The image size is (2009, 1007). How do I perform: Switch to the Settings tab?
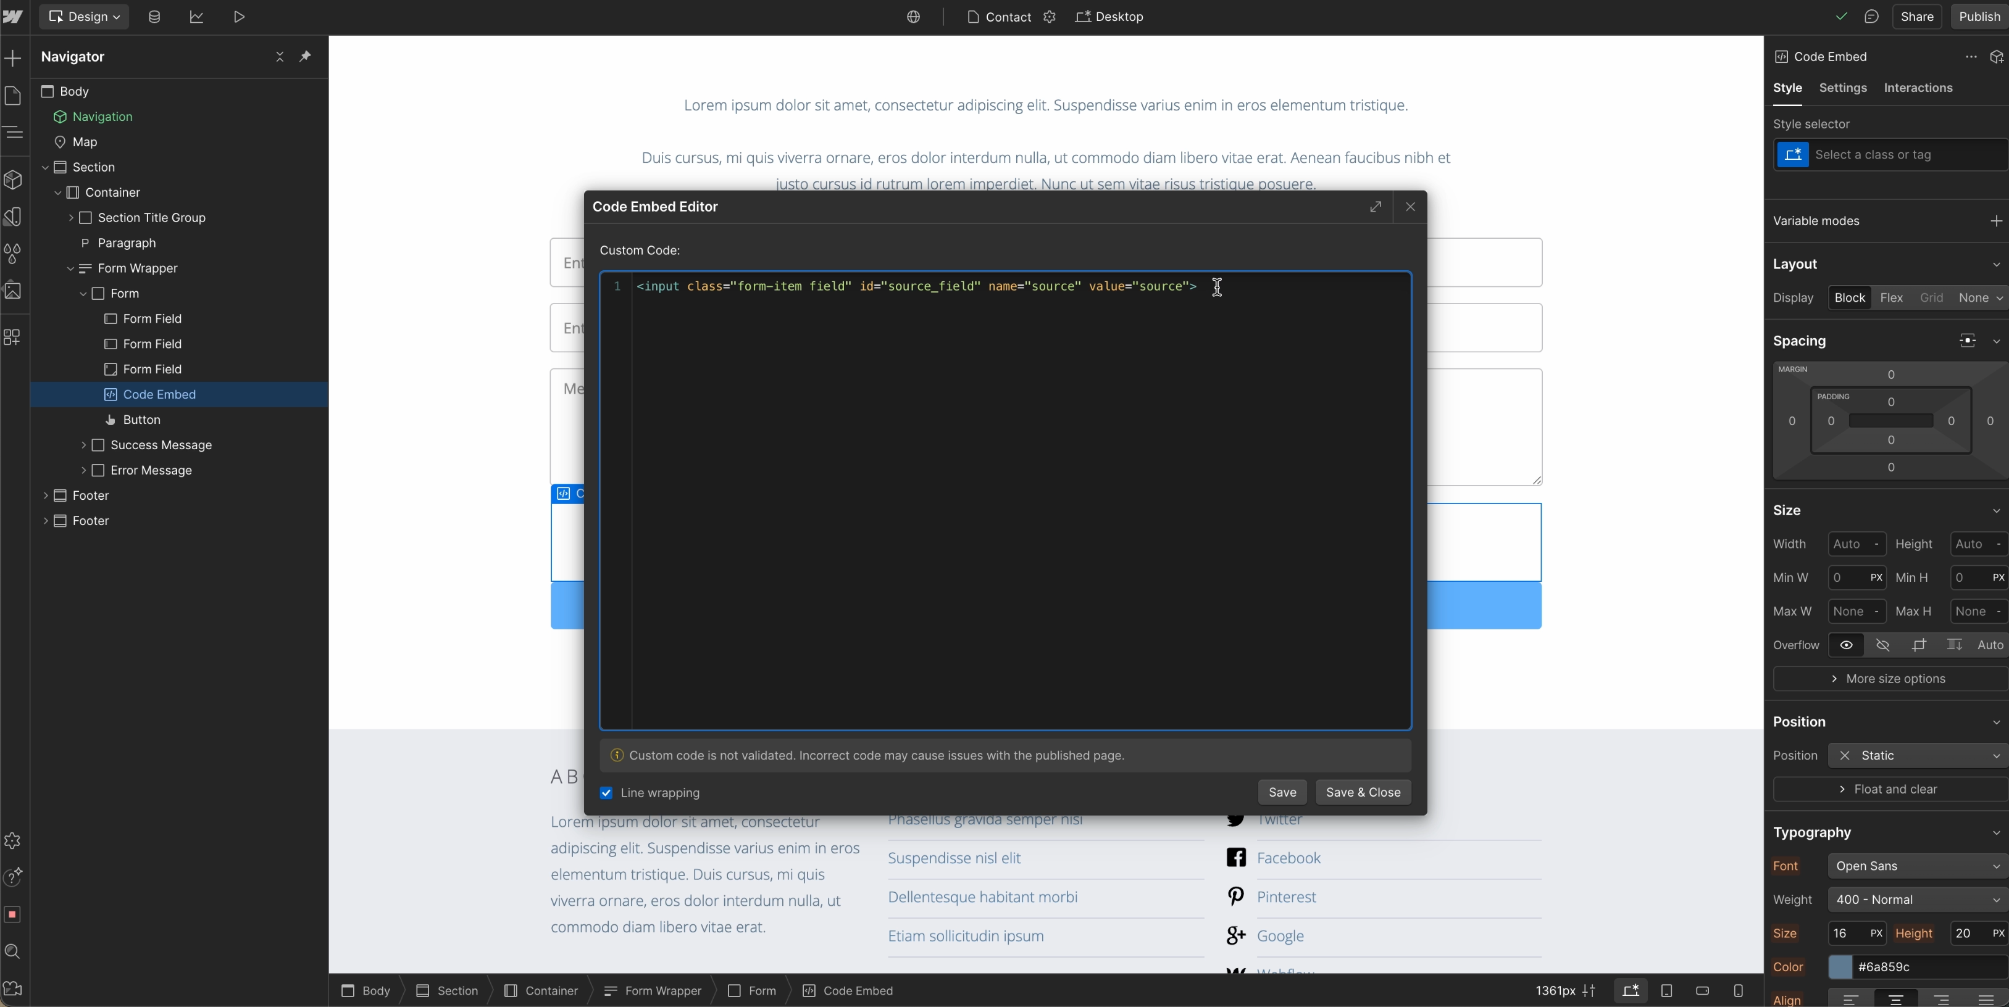point(1843,87)
